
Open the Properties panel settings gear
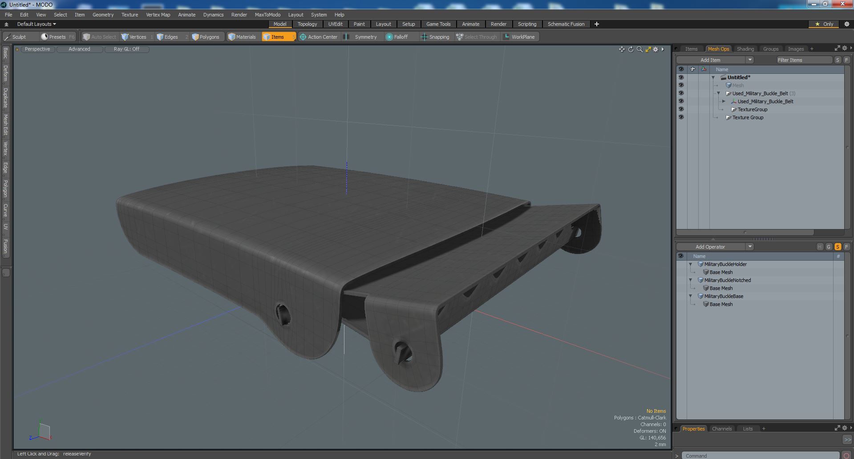(844, 428)
